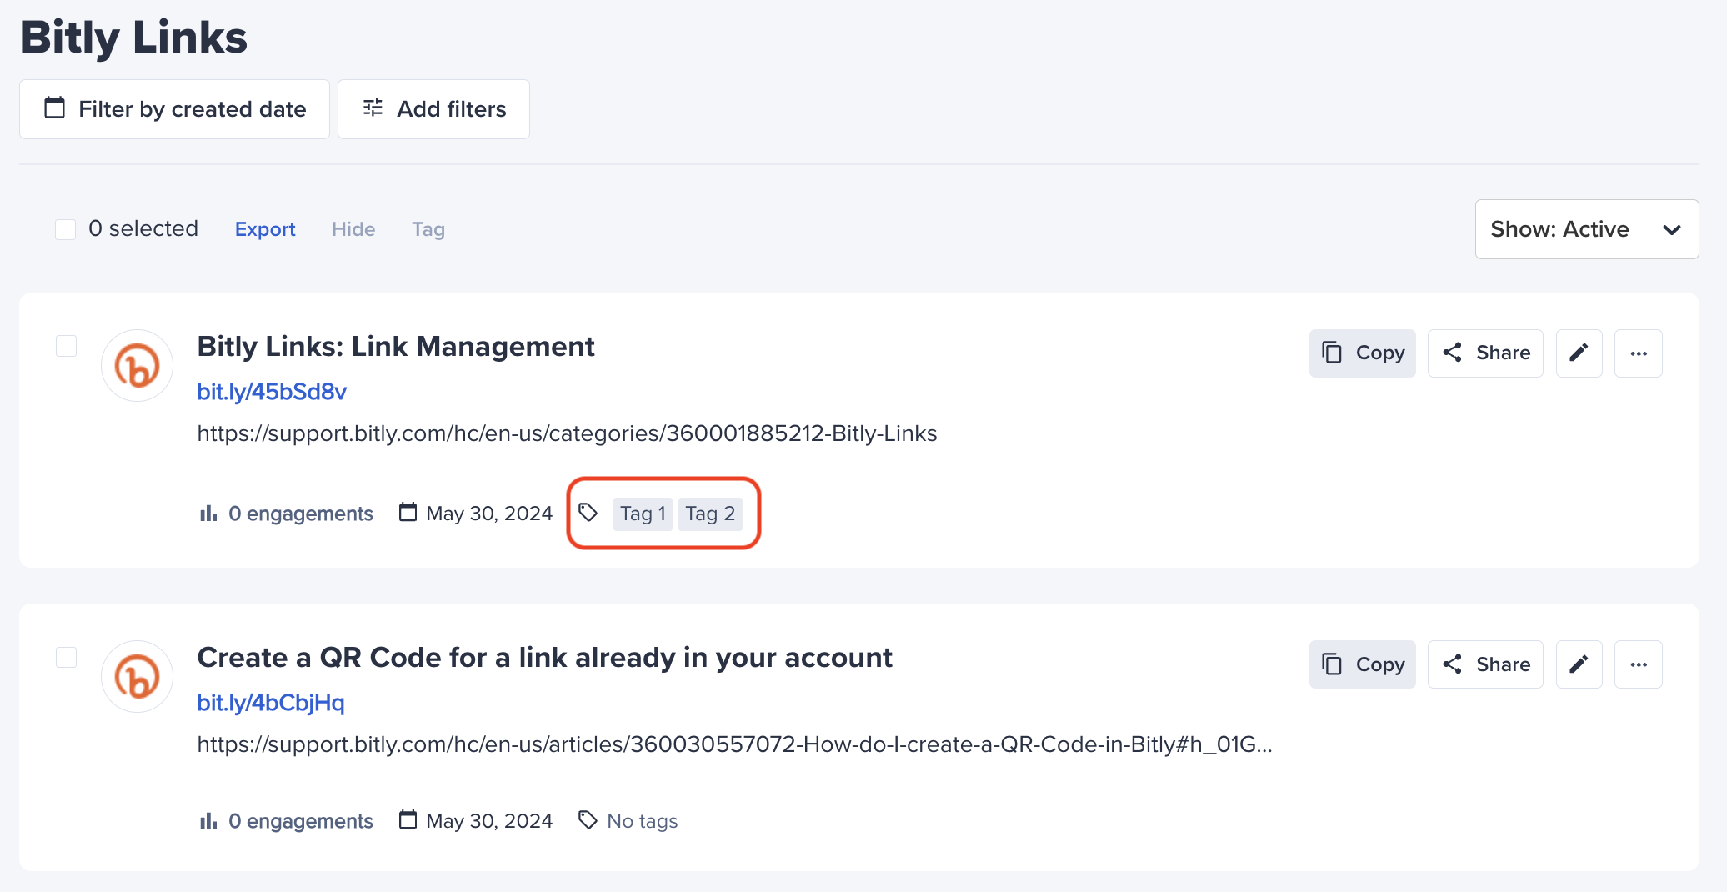Open the Show: Active dropdown

click(1586, 228)
